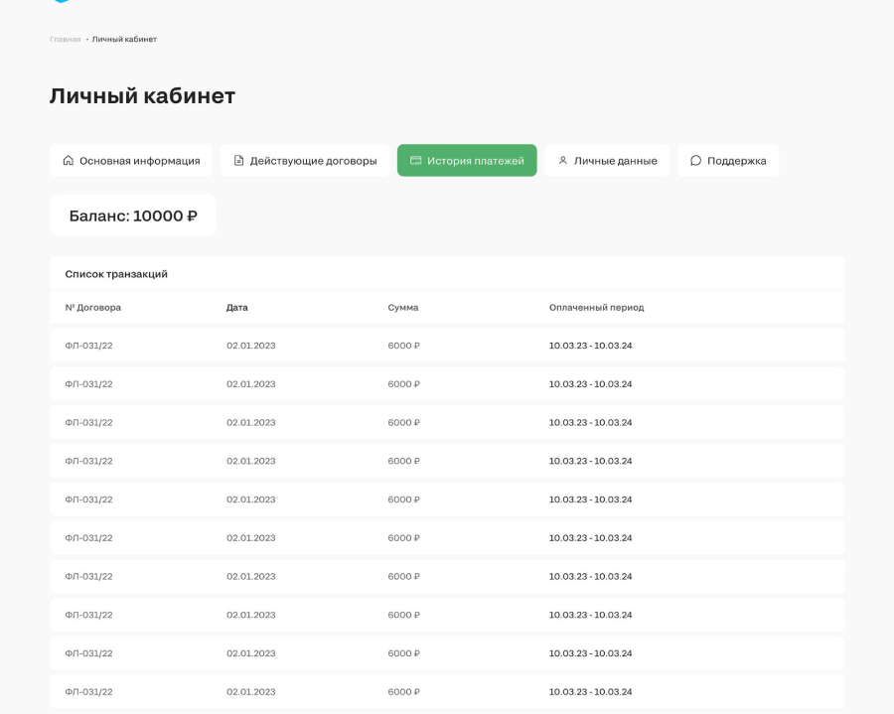Click the blue logo icon at top left
Screen dimensions: 894x714
[x=61, y=1]
